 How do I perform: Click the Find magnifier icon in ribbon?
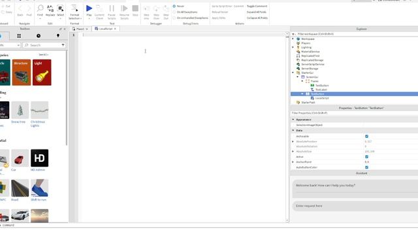tap(40, 8)
